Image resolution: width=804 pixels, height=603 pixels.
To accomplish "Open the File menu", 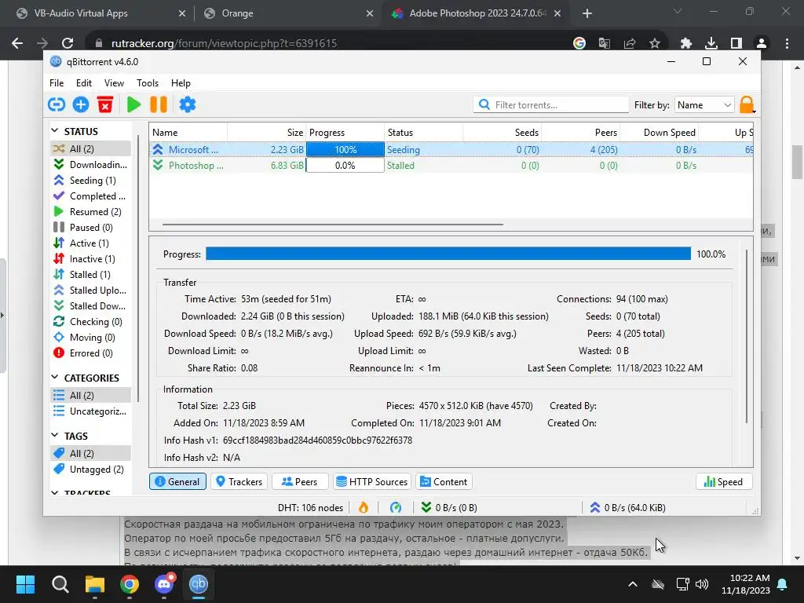I will tap(57, 83).
